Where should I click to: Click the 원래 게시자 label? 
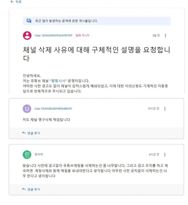[x=83, y=36]
